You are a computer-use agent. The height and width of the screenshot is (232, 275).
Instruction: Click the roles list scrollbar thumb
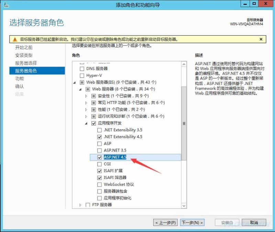point(184,123)
